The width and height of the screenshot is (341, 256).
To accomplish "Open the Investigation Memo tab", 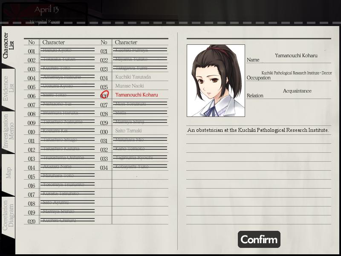I will pyautogui.click(x=8, y=131).
